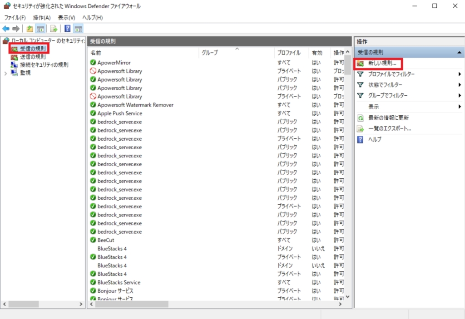
Task: Open the 操作(A) menu
Action: (42, 18)
